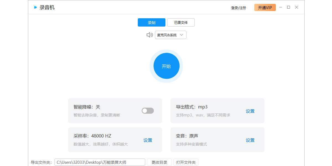Click the 智能降噪 settings card
Screen dimensions: 332x166
(x=115, y=111)
